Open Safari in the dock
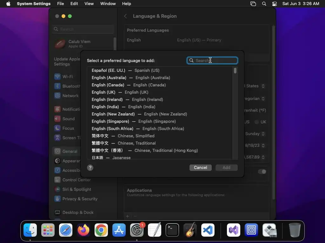 pyautogui.click(x=66, y=230)
